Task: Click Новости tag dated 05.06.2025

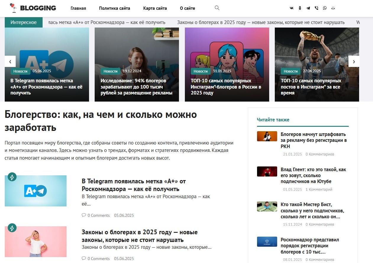Action: [20, 71]
